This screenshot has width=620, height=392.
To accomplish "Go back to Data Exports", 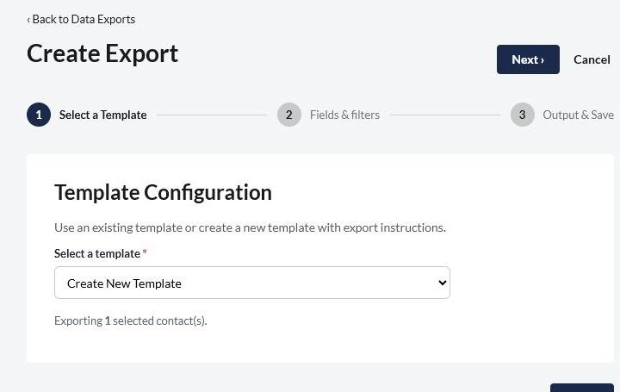I will [81, 19].
